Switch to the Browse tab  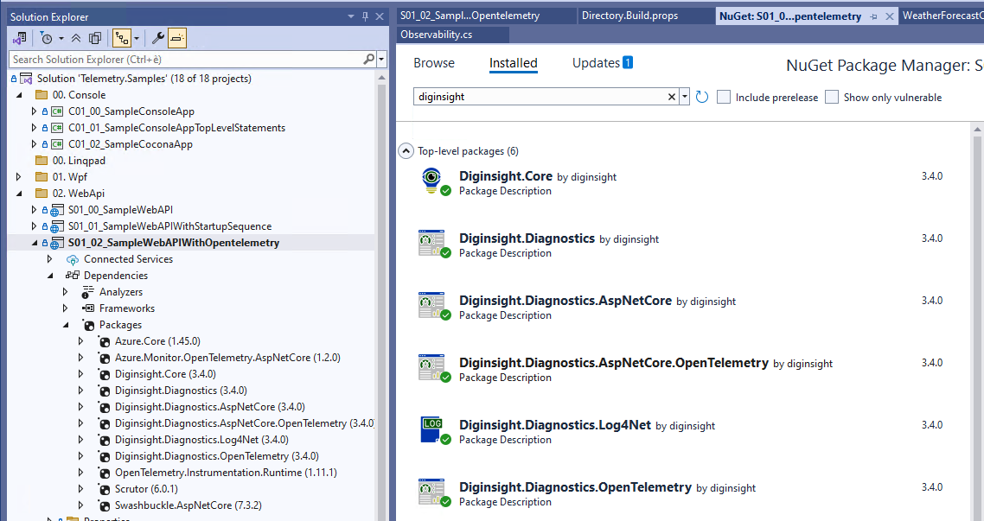point(433,63)
